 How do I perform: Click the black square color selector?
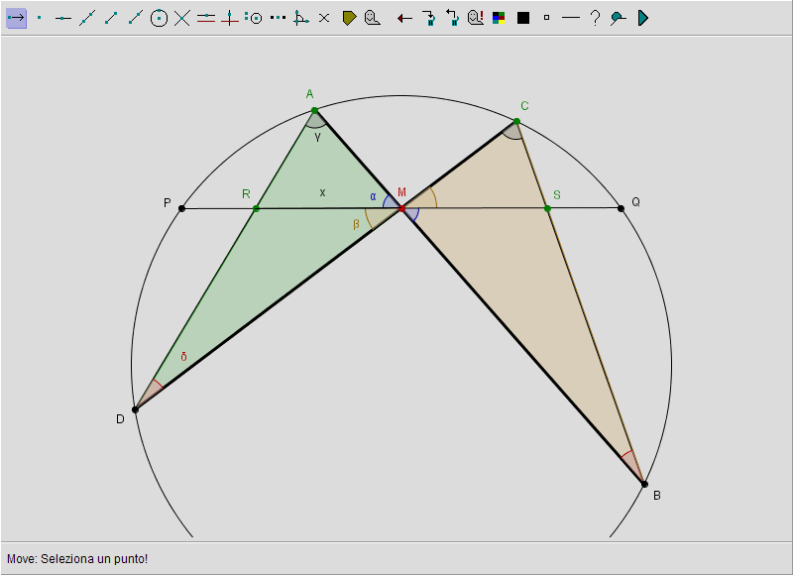[523, 18]
